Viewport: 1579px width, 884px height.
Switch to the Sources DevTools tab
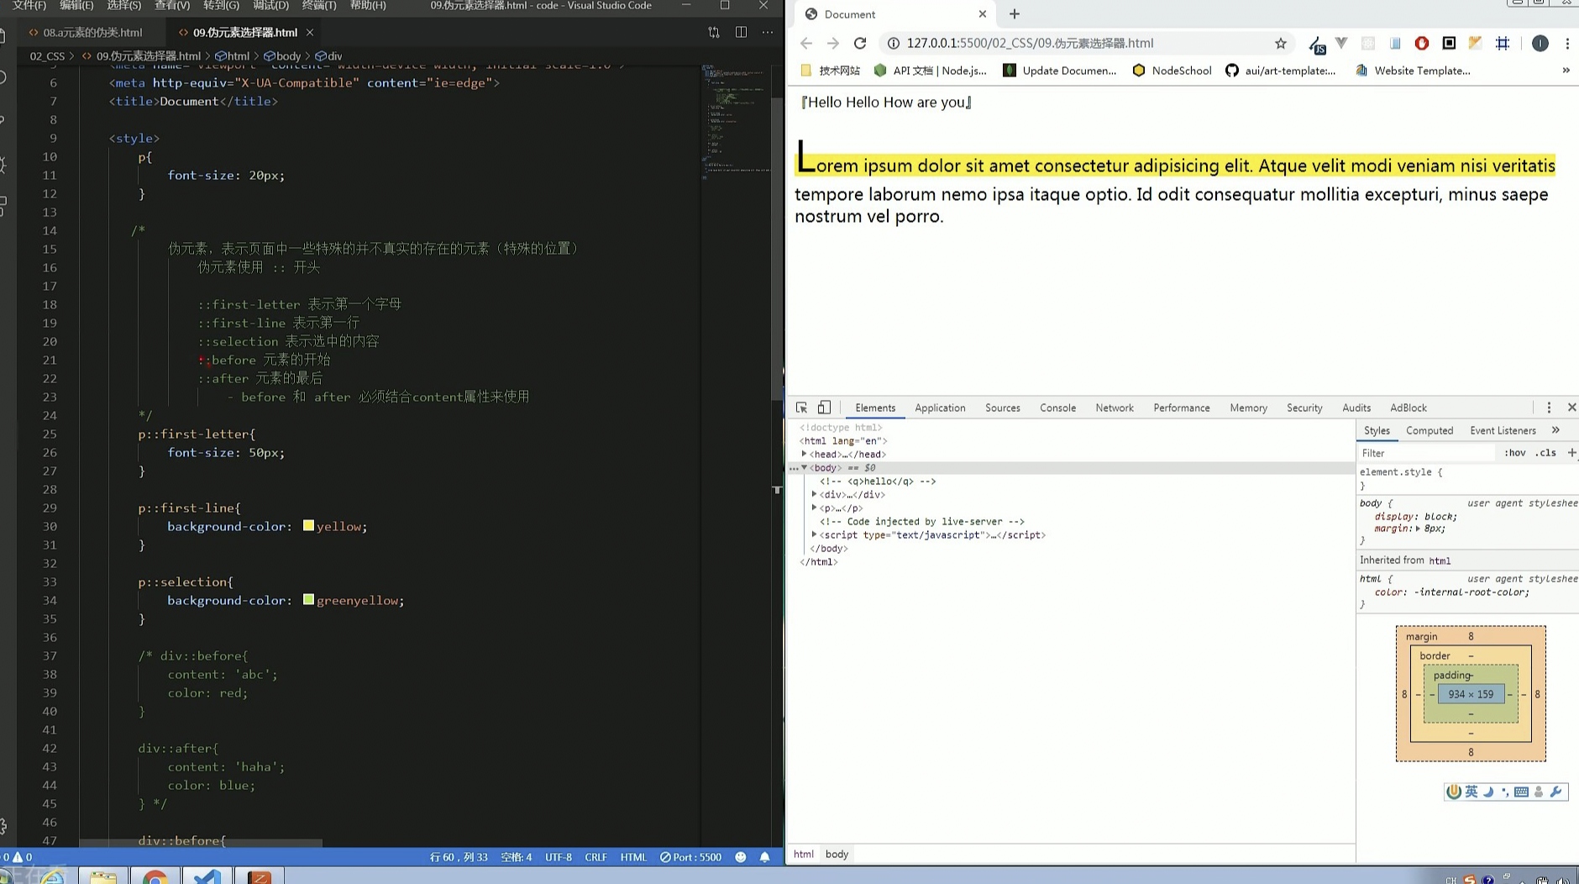1002,408
